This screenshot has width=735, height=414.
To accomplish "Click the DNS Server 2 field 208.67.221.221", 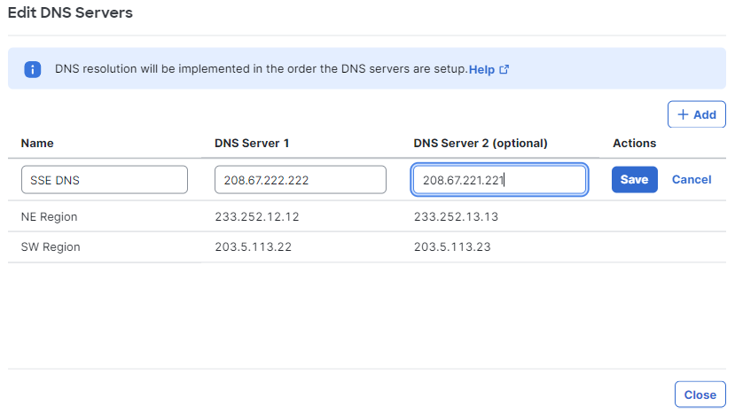I will (x=499, y=180).
